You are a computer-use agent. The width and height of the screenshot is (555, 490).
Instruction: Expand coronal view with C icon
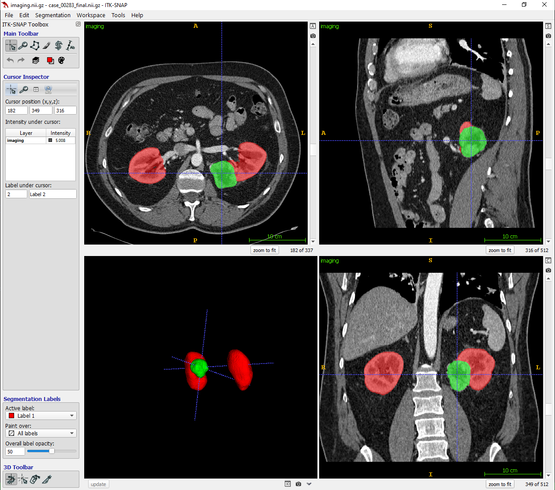click(548, 260)
